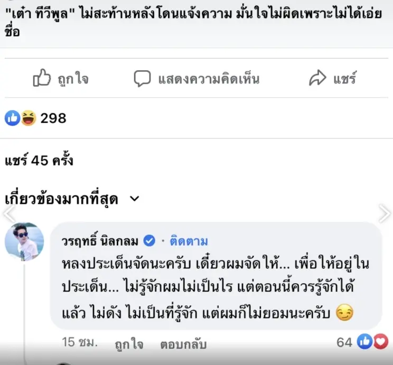Screen dimensions: 393x365
Task: Click the speech bubble comment icon
Action: pos(142,79)
